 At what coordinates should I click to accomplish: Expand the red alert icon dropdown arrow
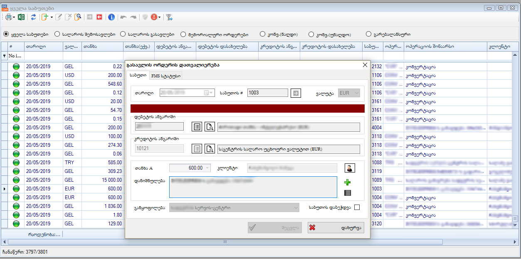[160, 17]
